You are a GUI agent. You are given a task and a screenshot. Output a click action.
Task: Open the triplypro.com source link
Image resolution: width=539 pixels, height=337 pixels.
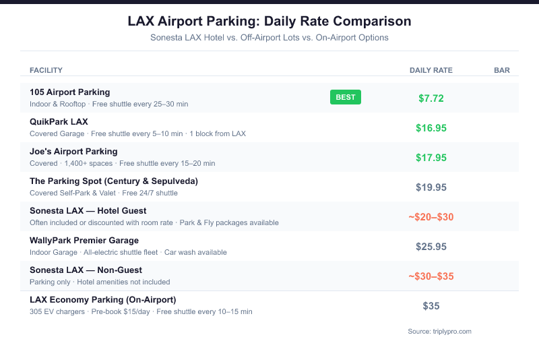[x=439, y=331]
